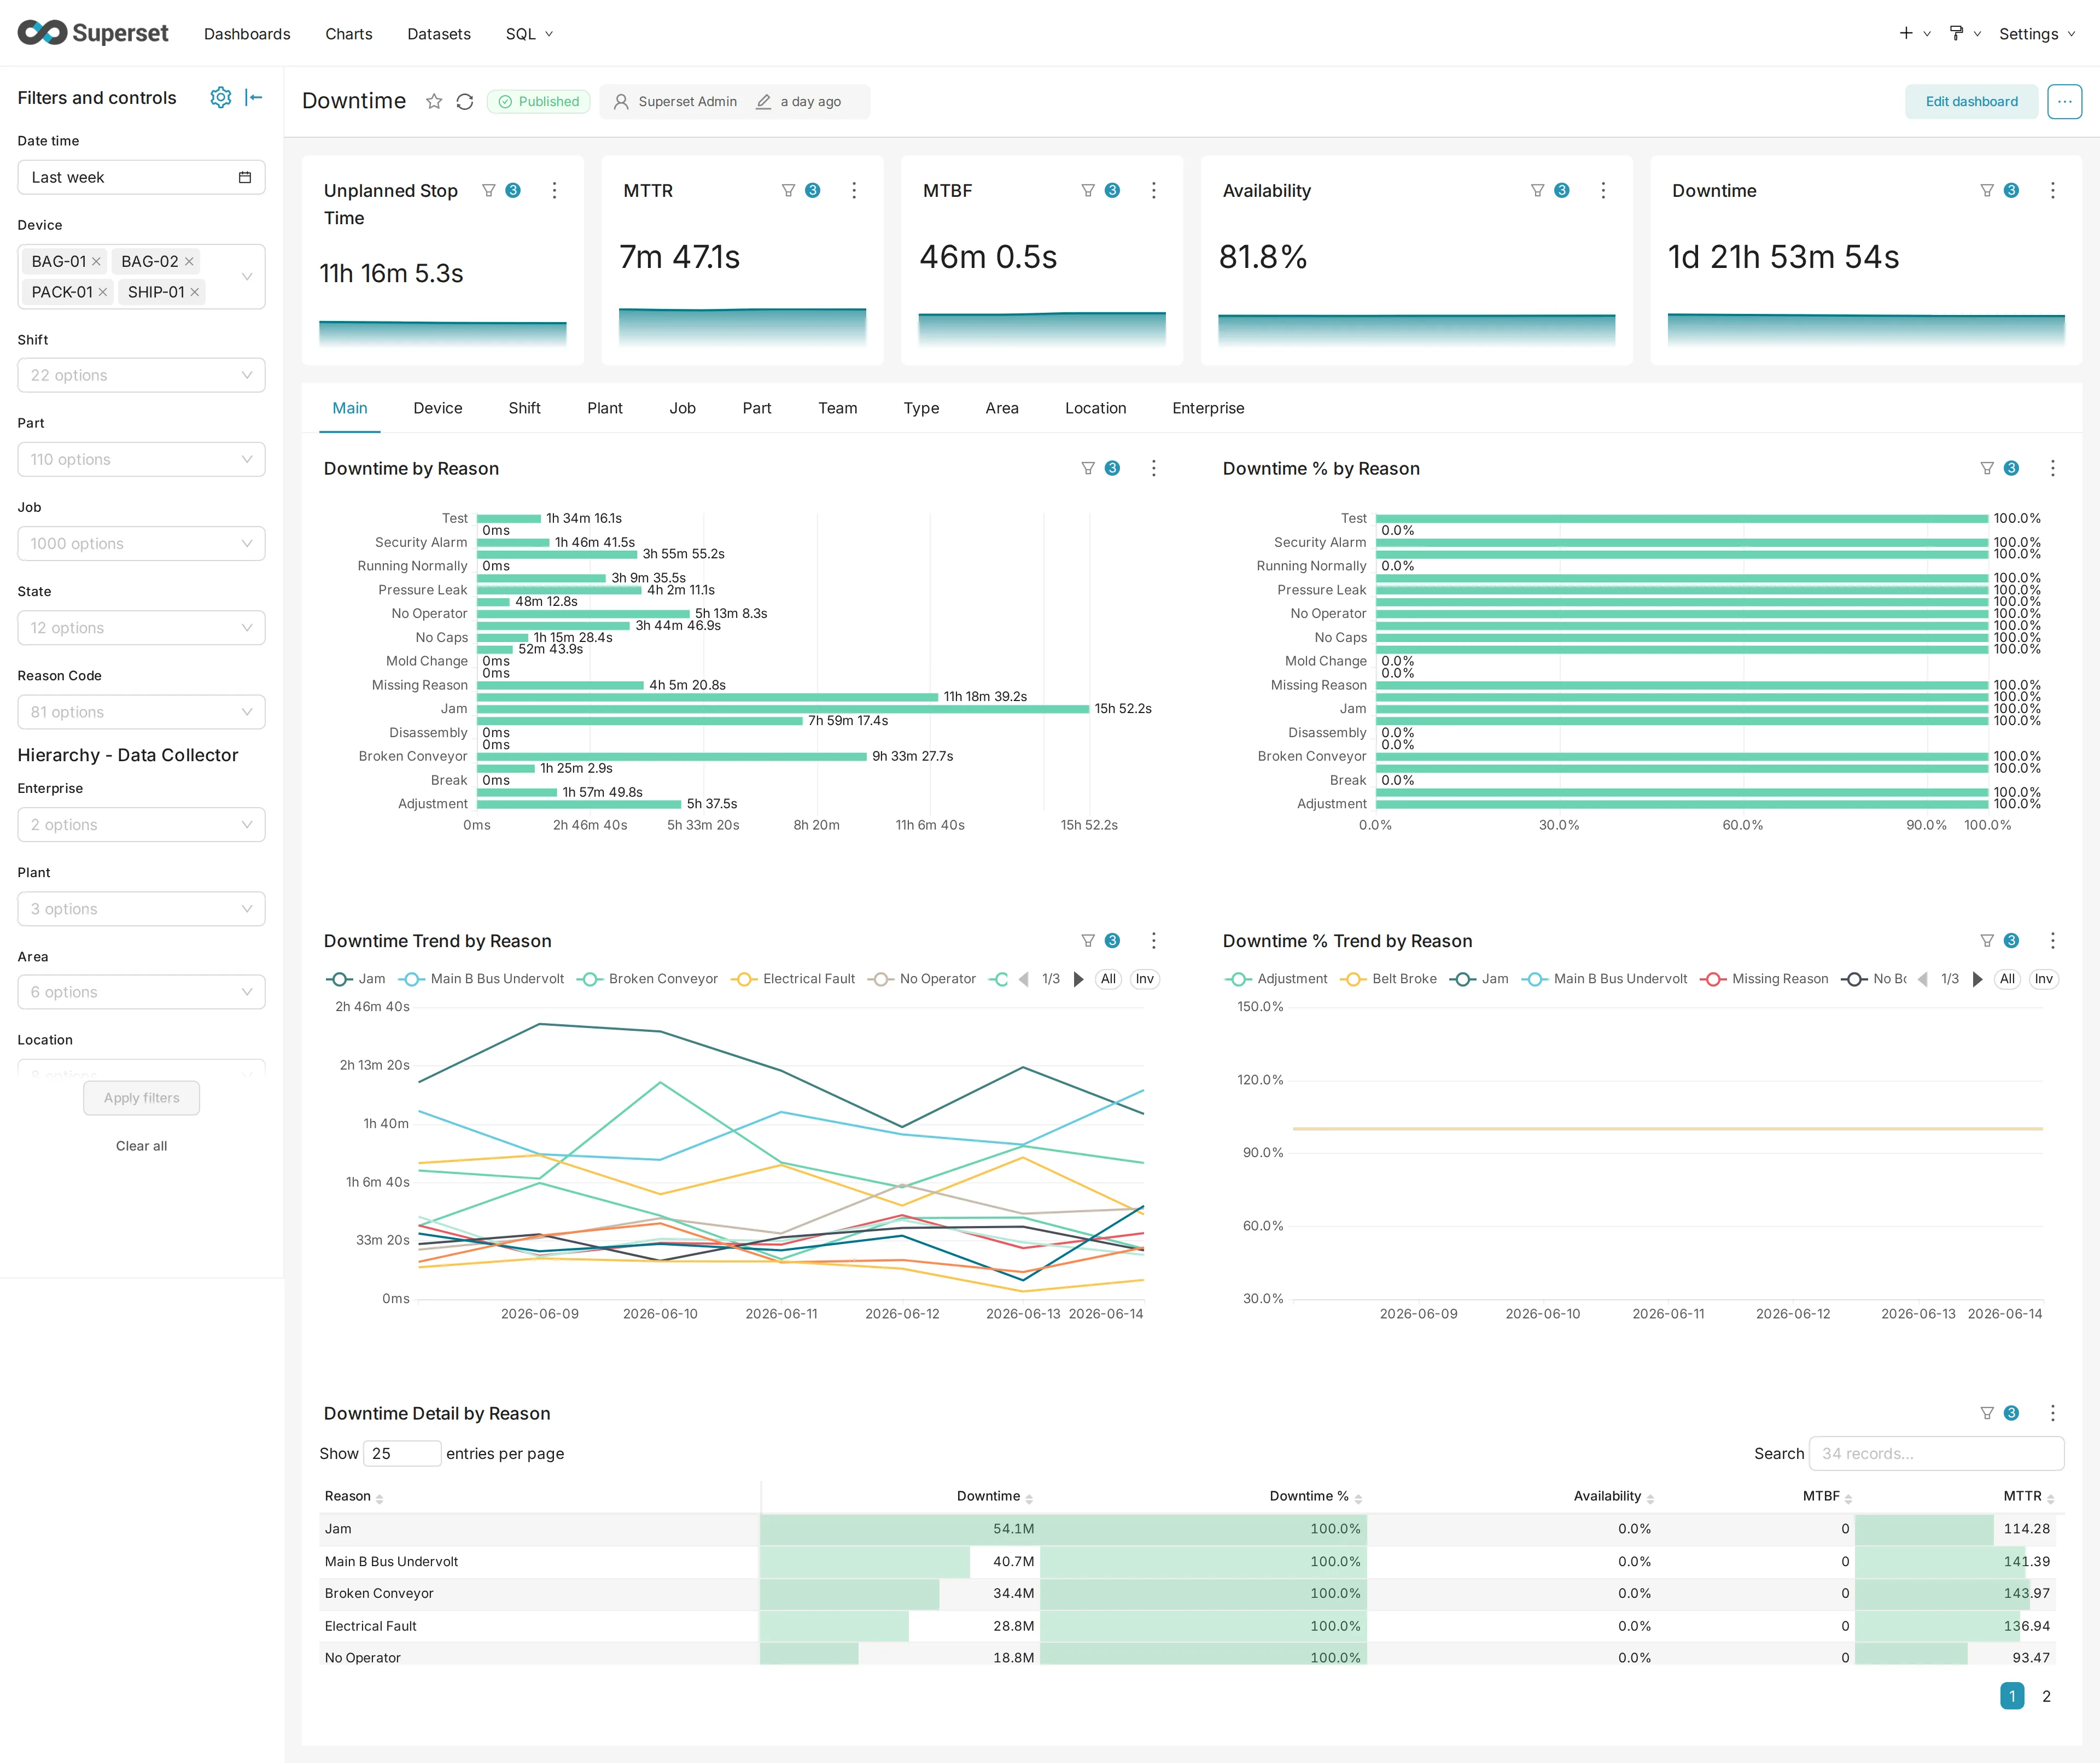Image resolution: width=2100 pixels, height=1763 pixels.
Task: Remove the BAG-01 device tag
Action: (96, 261)
